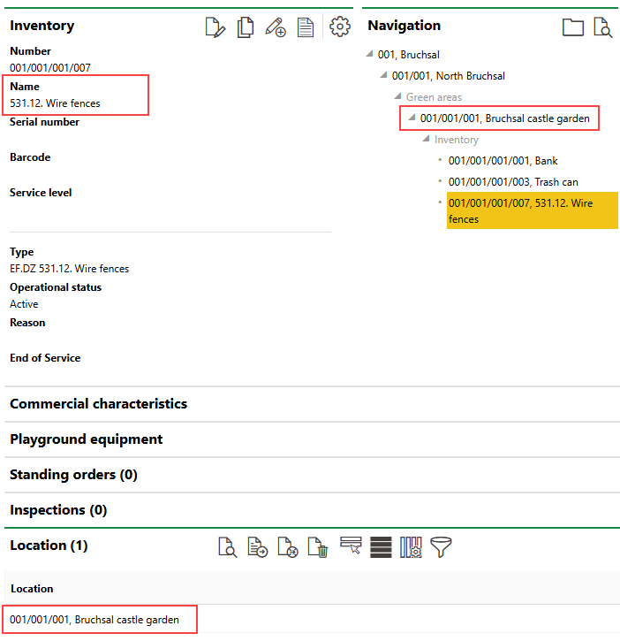Expand the Playground equipment section

coord(86,439)
